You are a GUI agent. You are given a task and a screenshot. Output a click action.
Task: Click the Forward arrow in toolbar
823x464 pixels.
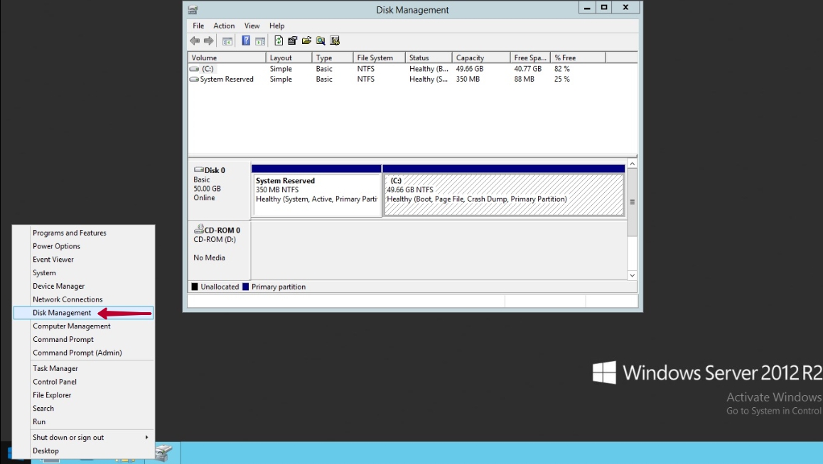click(208, 41)
